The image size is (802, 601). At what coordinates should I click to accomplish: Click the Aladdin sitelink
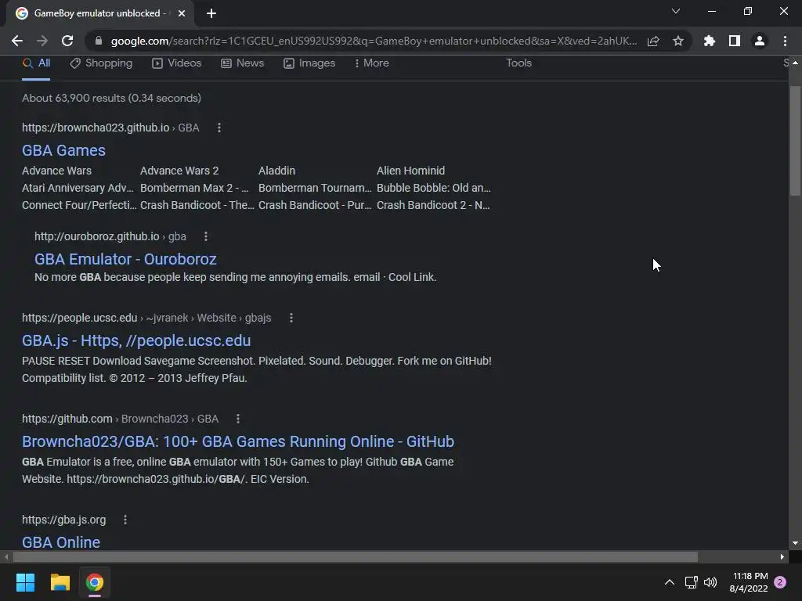(x=276, y=171)
